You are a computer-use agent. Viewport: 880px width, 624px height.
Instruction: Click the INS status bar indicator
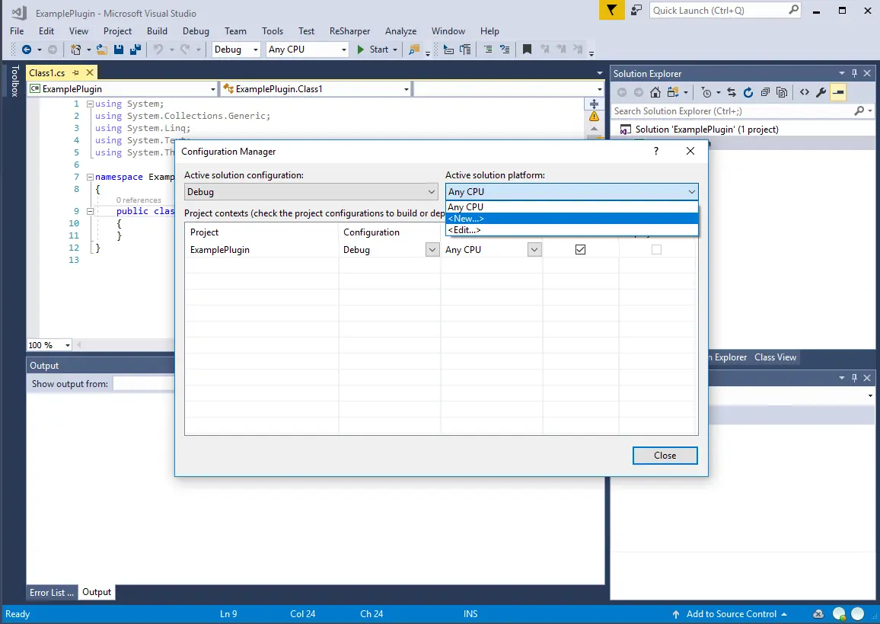click(470, 614)
